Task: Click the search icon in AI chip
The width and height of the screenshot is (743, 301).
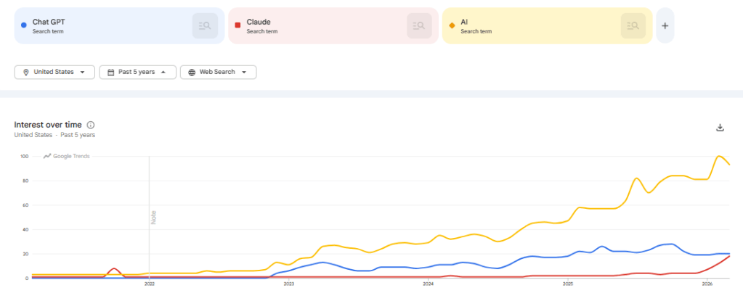Action: (633, 26)
